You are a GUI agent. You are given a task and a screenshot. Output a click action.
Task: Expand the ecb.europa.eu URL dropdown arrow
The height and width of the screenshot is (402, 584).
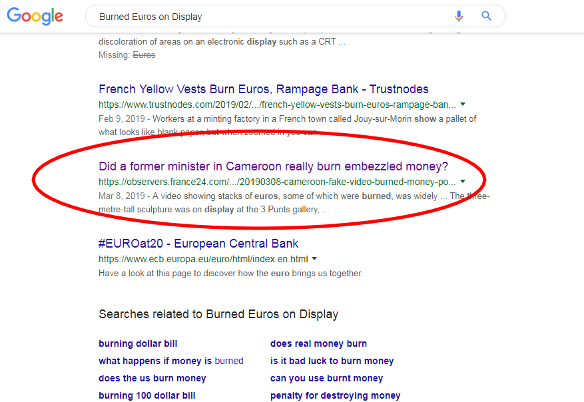click(314, 259)
